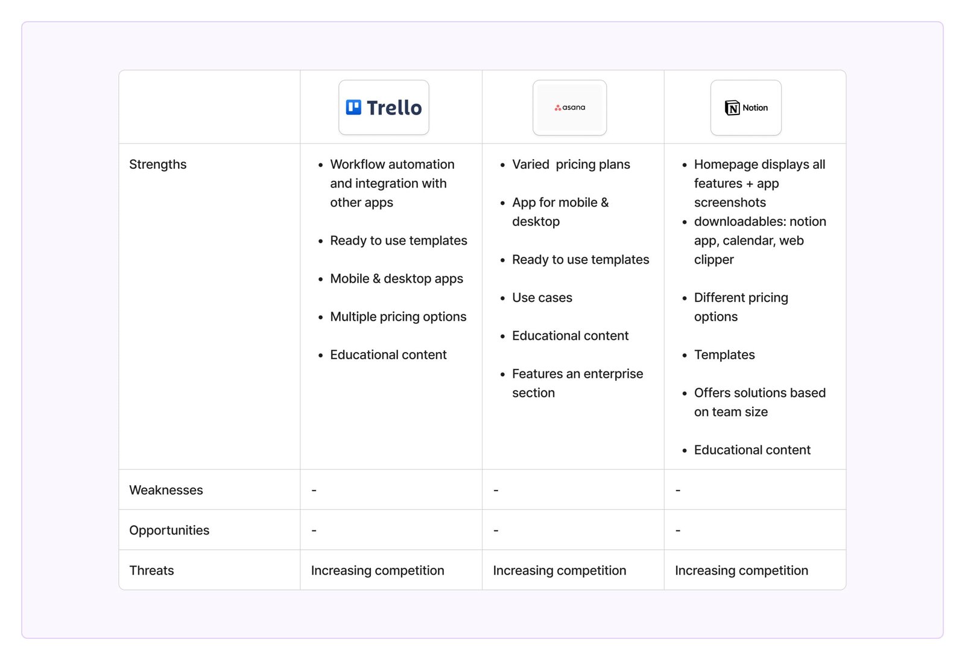965x660 pixels.
Task: Click Trello's 'Multiple pricing options' item
Action: (398, 316)
